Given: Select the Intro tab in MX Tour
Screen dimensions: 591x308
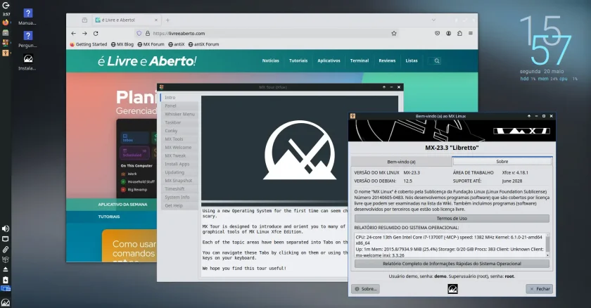Looking at the screenshot, I should 179,98.
